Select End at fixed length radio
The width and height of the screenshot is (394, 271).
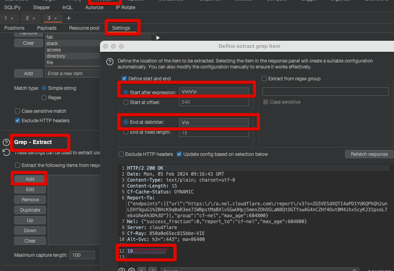(126, 132)
